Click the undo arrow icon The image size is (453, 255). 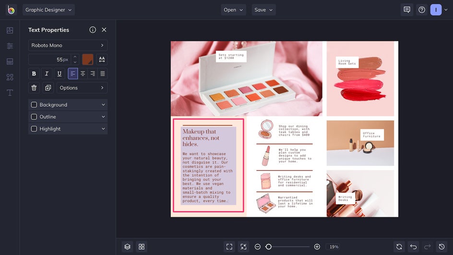pos(414,246)
